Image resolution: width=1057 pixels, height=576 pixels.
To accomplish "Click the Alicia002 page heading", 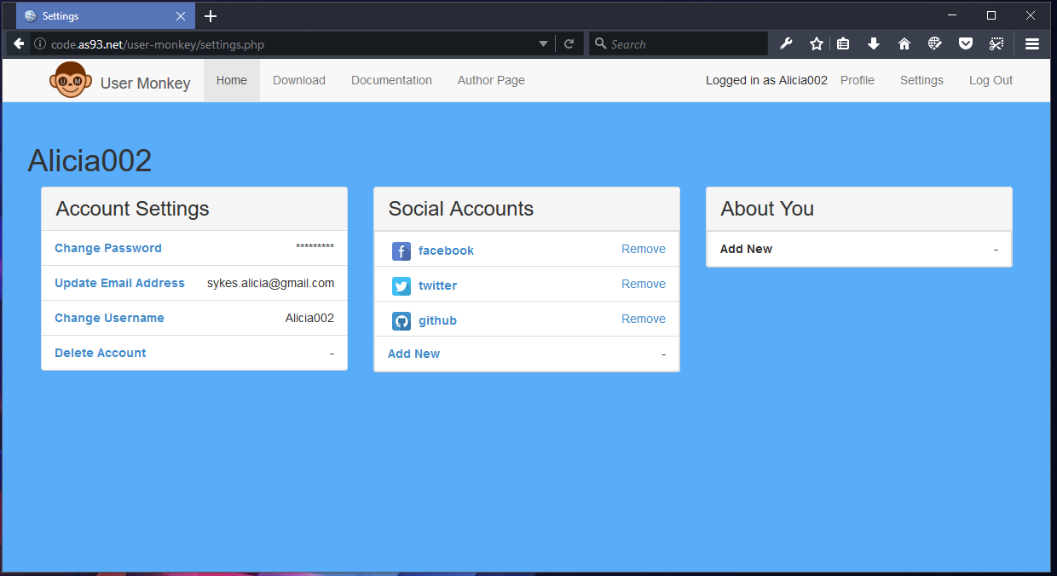I will (90, 160).
